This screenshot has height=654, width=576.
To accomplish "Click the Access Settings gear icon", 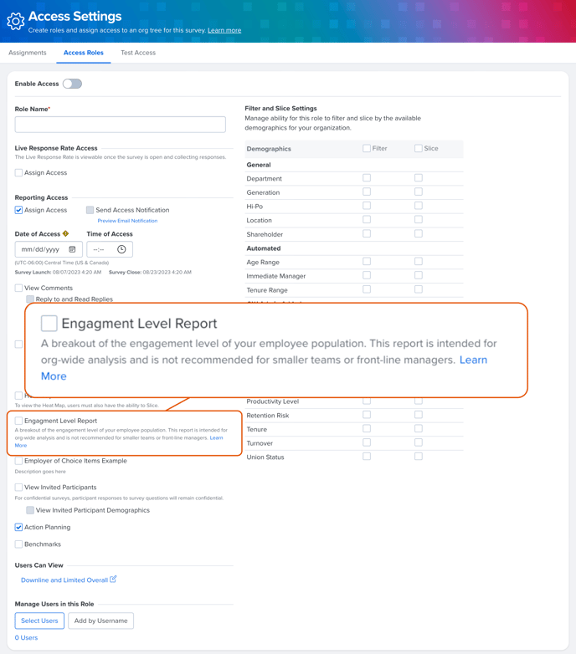I will (x=16, y=21).
